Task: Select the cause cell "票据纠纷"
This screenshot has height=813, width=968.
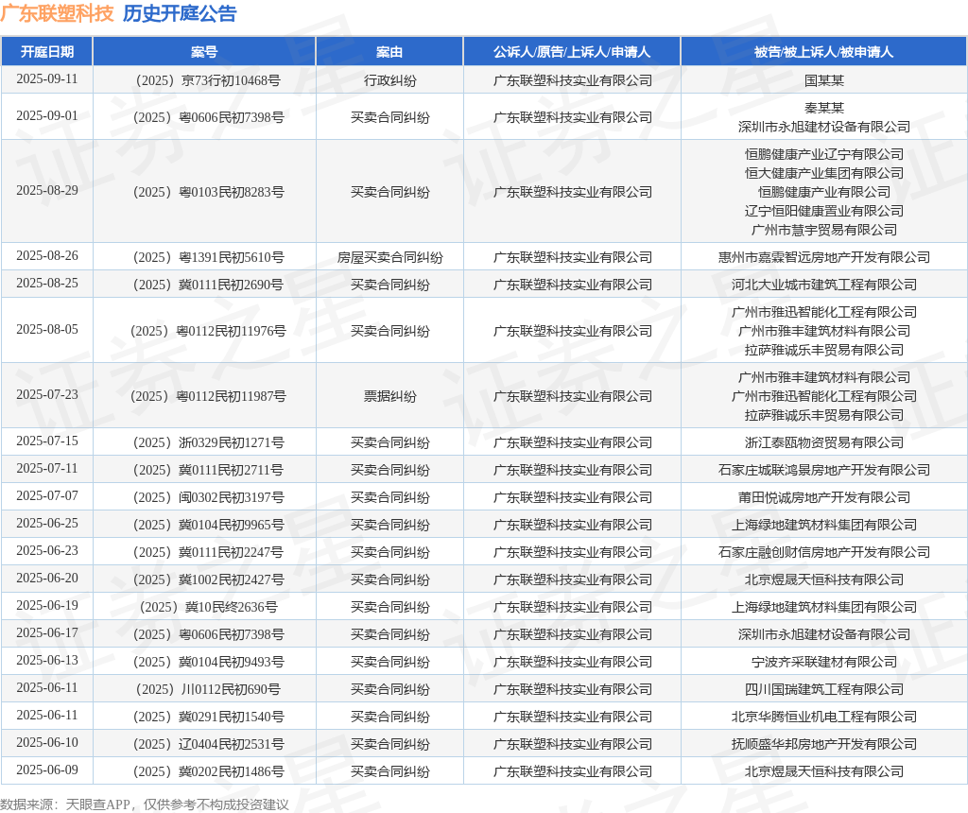Action: pos(389,396)
